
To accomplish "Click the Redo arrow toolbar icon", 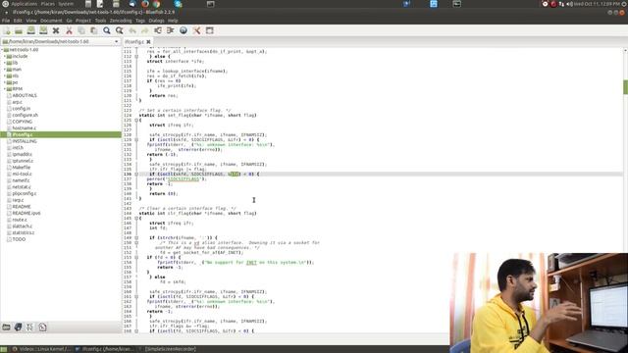I will [144, 30].
